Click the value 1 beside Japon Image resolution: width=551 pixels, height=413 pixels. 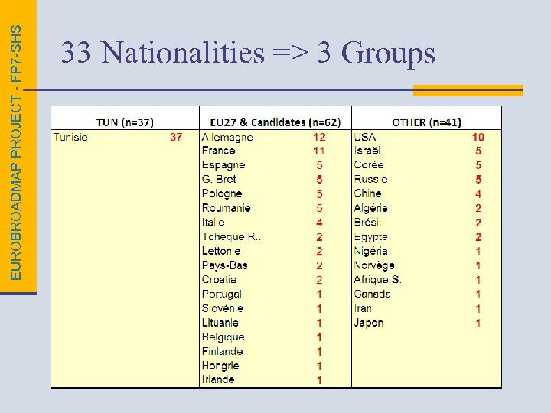tap(478, 323)
